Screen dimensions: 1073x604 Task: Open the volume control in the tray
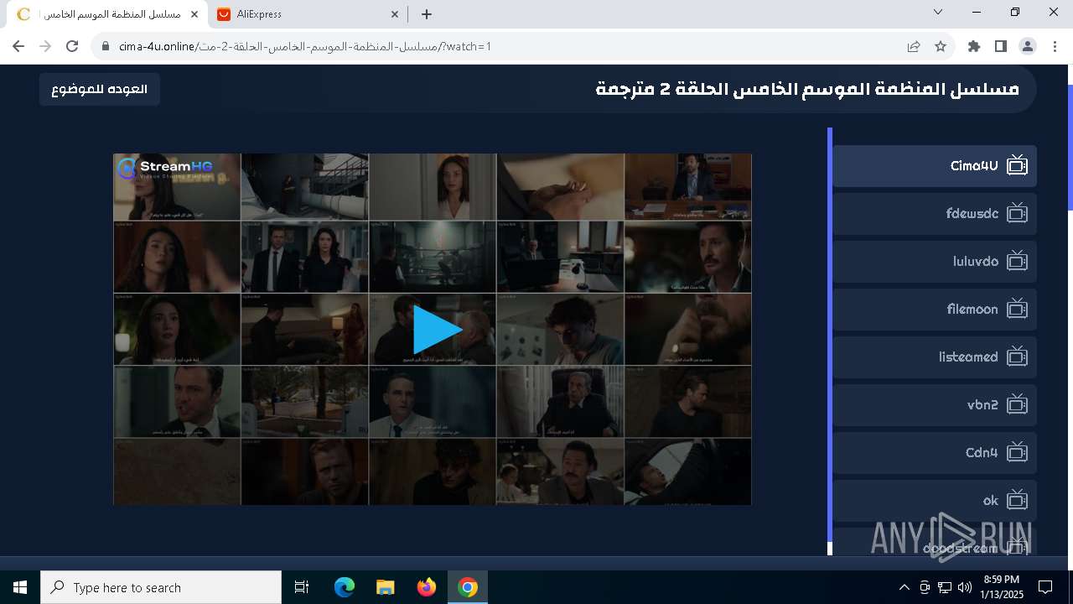click(964, 587)
